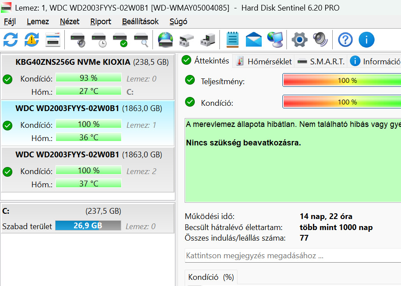Select the C: partition panel
This screenshot has width=401, height=286.
[x=88, y=218]
